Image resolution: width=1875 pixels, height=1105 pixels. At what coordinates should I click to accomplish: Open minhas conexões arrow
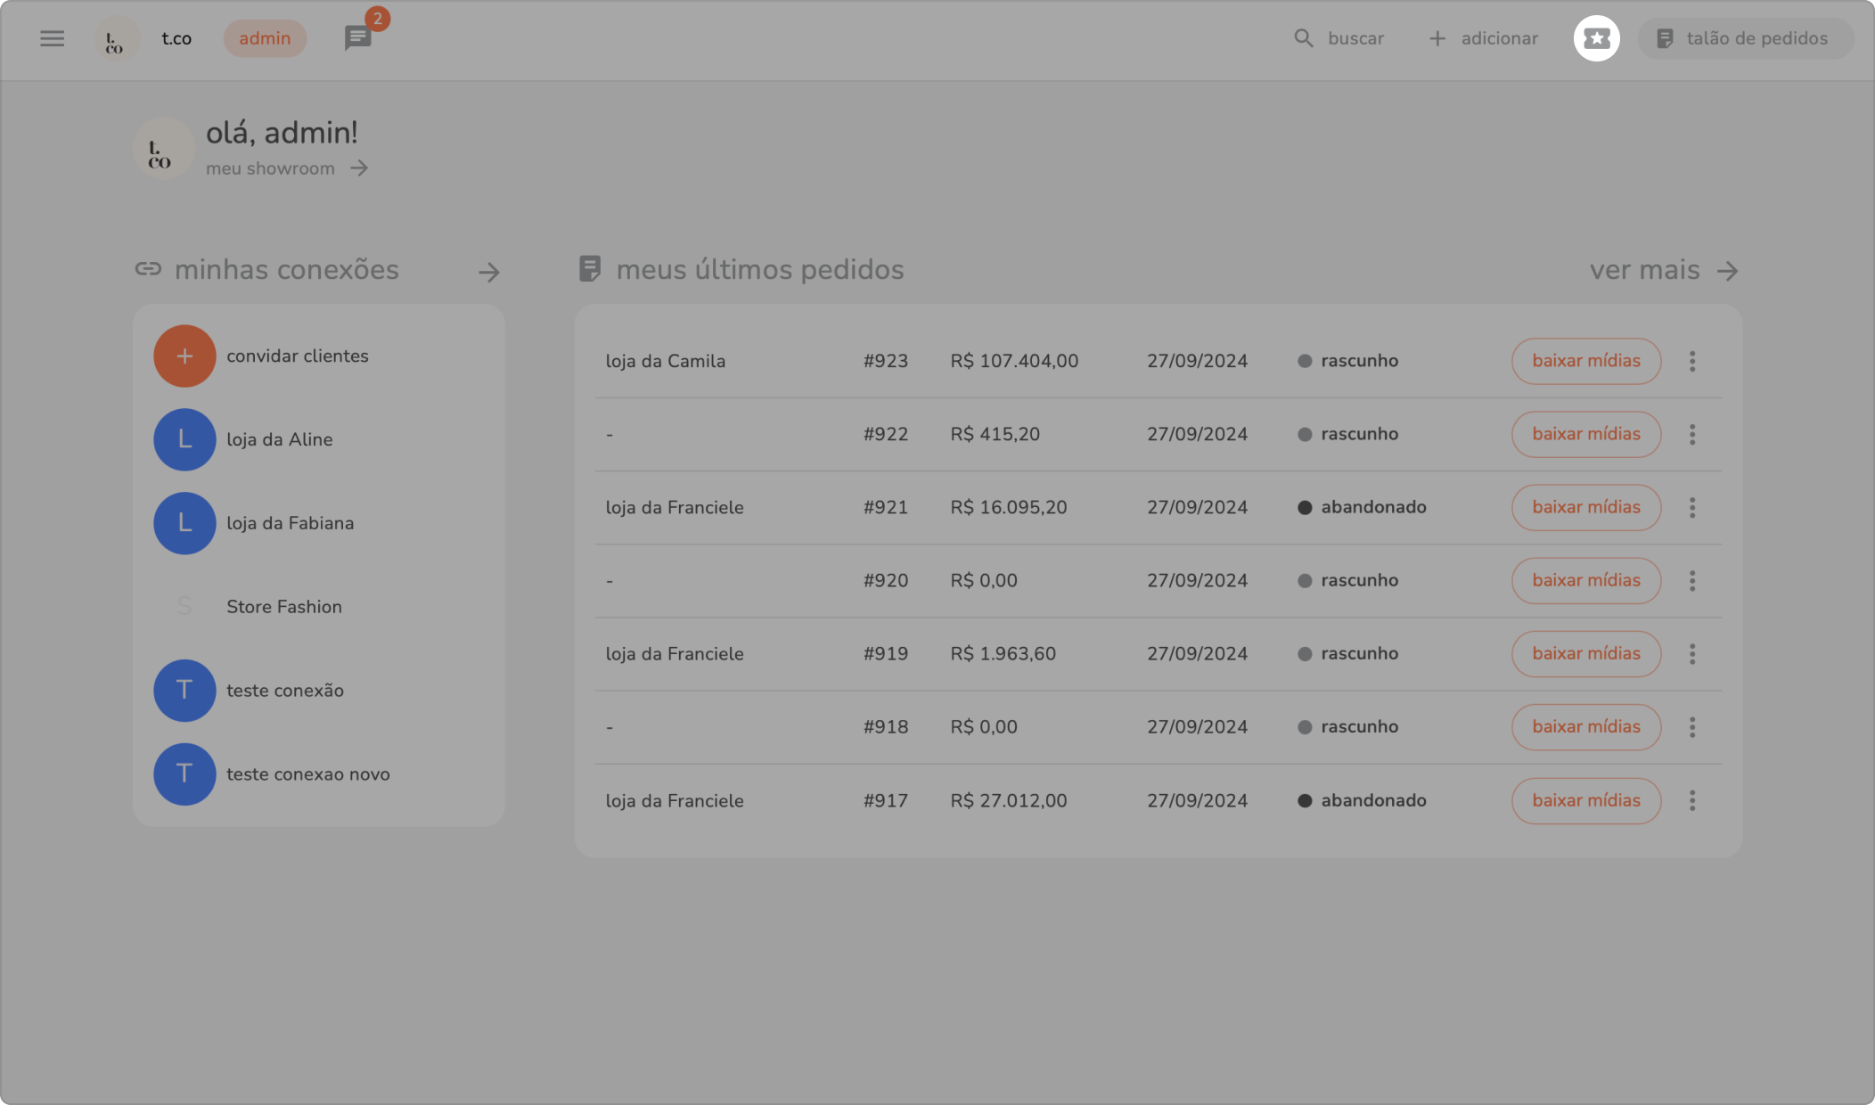(x=488, y=272)
